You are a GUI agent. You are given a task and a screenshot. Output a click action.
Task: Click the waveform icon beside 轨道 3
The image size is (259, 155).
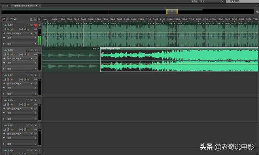click(x=5, y=75)
